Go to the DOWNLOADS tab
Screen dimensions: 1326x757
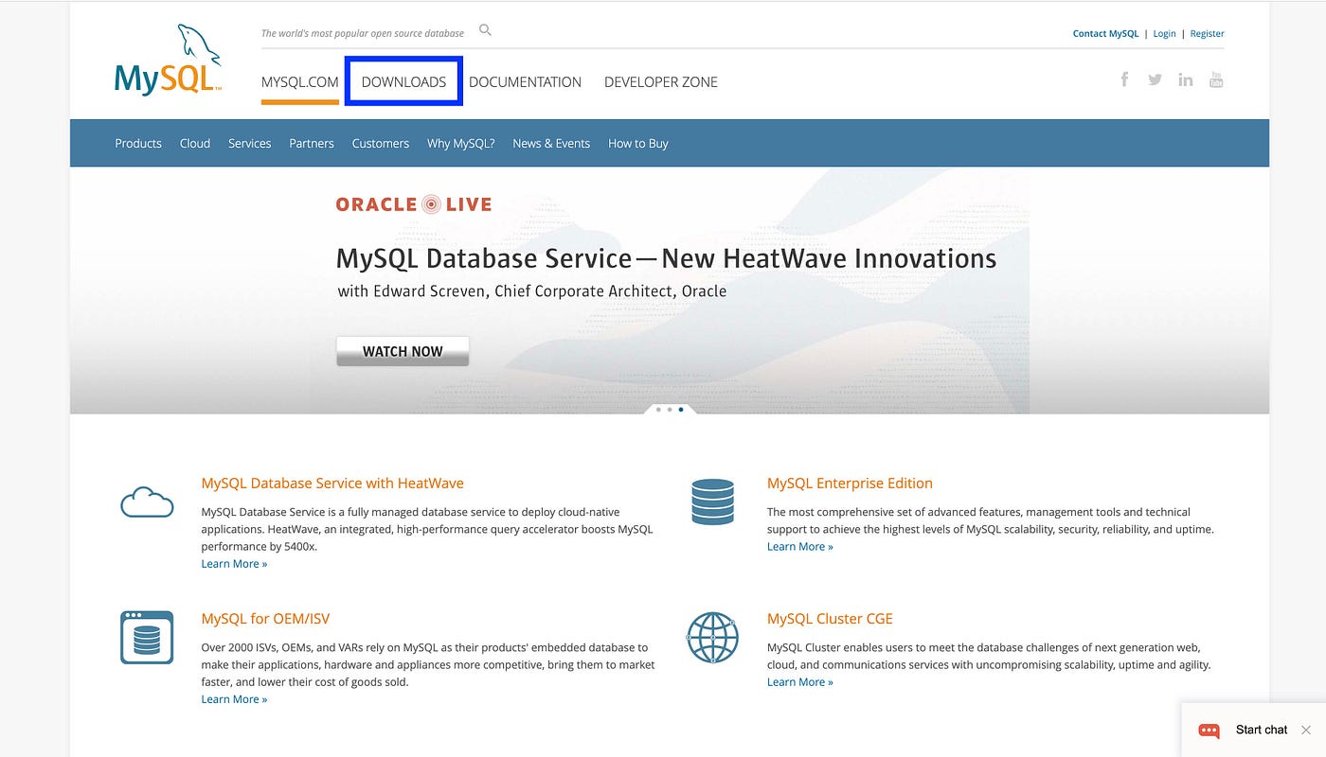(x=403, y=82)
